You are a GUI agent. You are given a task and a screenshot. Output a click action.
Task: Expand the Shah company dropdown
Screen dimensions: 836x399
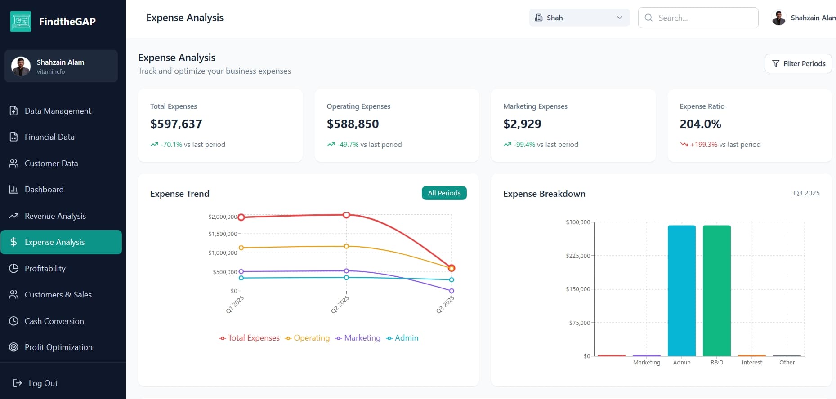579,18
